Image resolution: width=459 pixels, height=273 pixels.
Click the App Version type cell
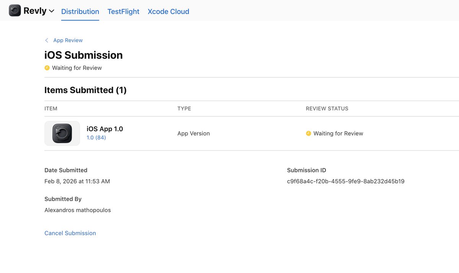[x=194, y=133]
